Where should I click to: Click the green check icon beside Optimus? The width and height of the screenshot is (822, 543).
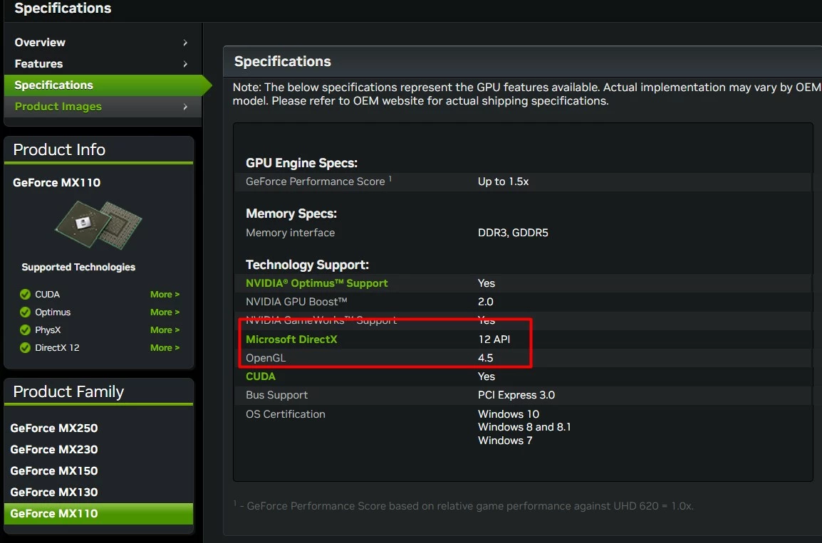25,312
